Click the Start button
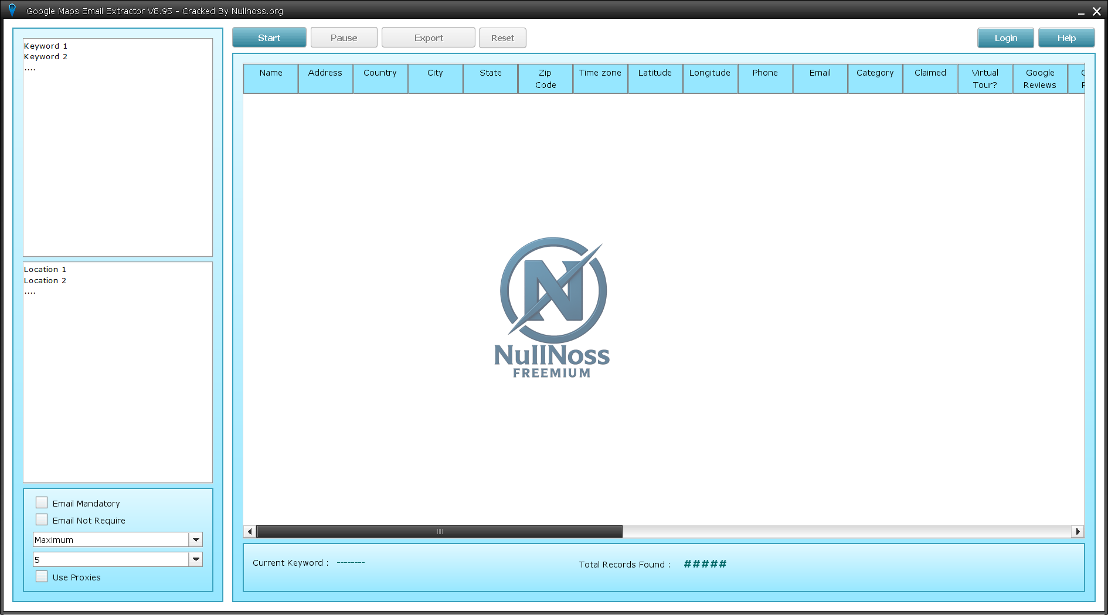Viewport: 1108px width, 615px height. pyautogui.click(x=269, y=38)
